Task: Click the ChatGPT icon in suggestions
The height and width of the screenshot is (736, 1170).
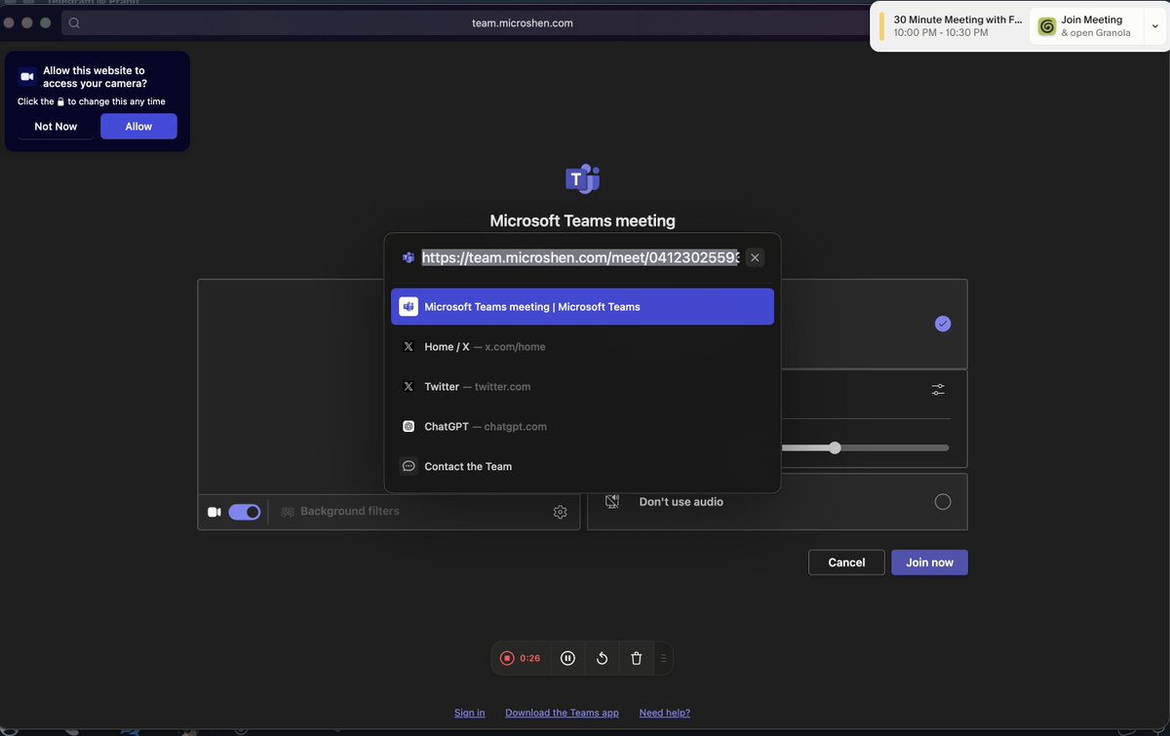Action: (409, 427)
